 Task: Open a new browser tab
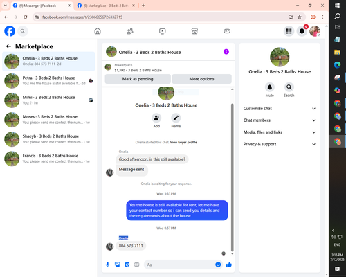point(143,6)
